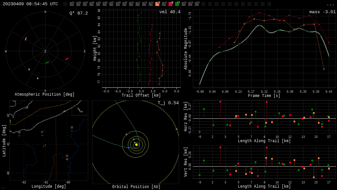Click the orange station 14 swatch

tap(157, 4)
